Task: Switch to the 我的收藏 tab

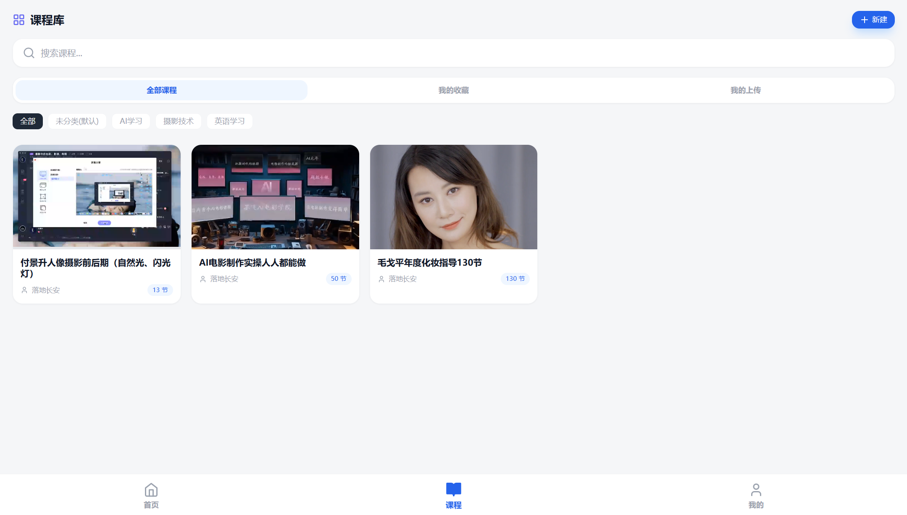Action: coord(453,90)
